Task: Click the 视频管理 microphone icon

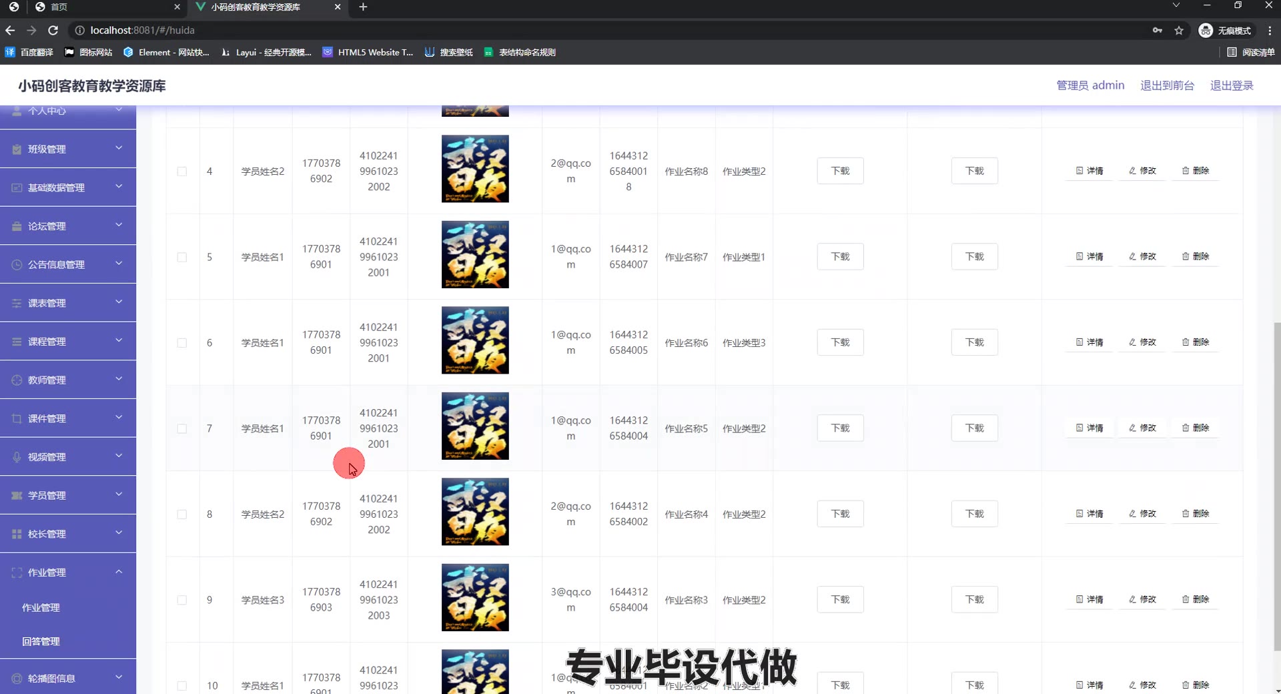Action: 17,457
